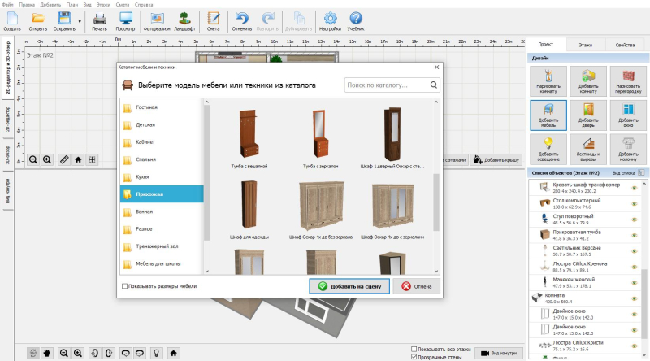Switch to the Свойства tab
This screenshot has width=650, height=361.
click(x=625, y=45)
